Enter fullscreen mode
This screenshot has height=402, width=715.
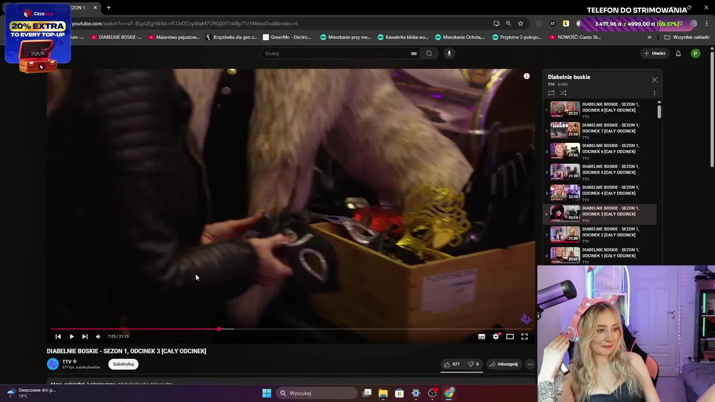[525, 337]
